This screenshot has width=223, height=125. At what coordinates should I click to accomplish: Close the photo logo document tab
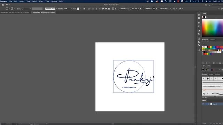click(x=32, y=12)
